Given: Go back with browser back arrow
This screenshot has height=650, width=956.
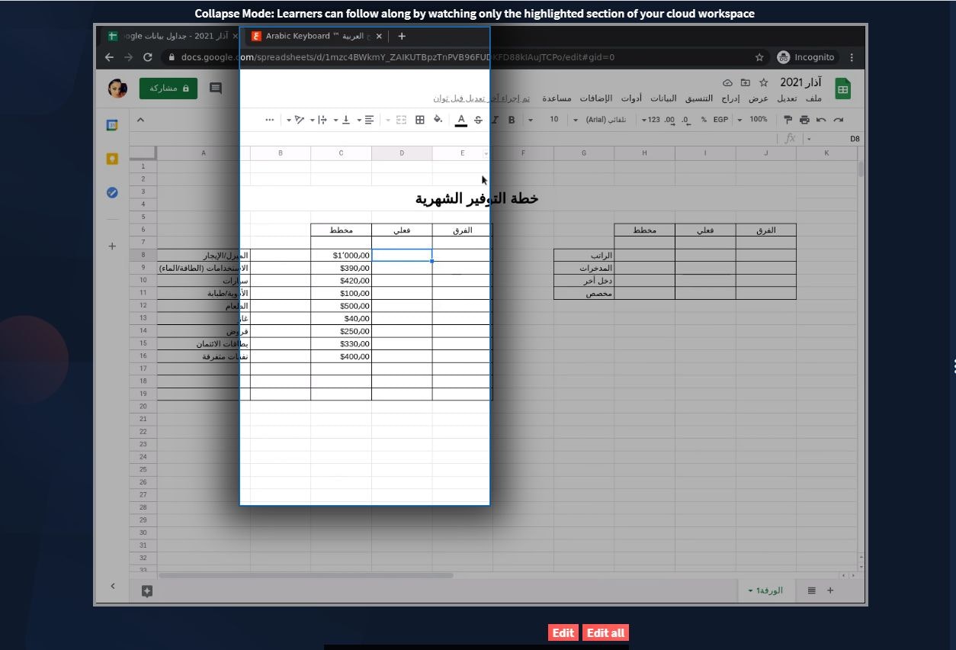Looking at the screenshot, I should (x=109, y=57).
